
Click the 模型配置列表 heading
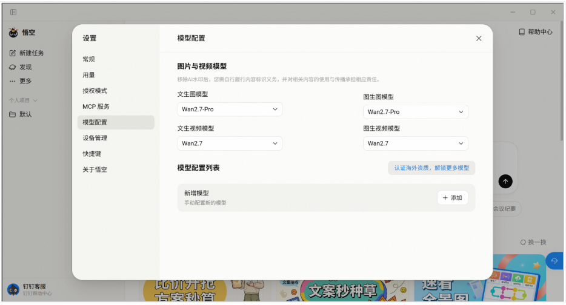[198, 168]
